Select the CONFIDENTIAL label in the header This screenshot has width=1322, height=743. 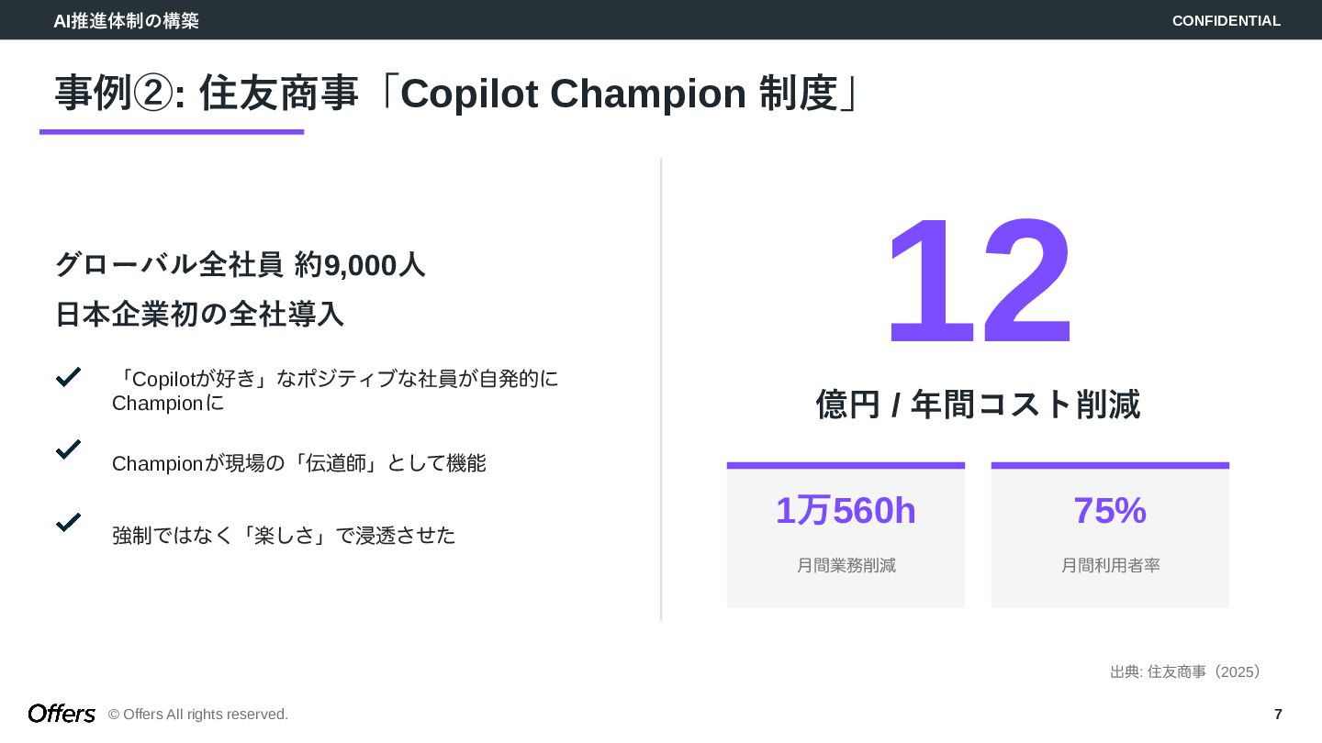click(1226, 20)
